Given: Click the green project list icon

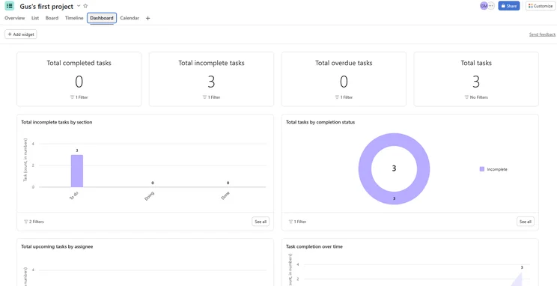Looking at the screenshot, I should 10,6.
